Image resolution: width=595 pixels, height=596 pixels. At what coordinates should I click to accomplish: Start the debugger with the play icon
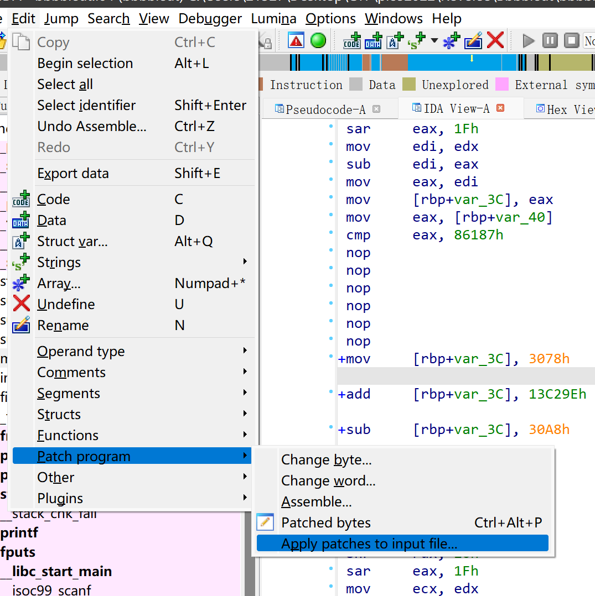[529, 40]
